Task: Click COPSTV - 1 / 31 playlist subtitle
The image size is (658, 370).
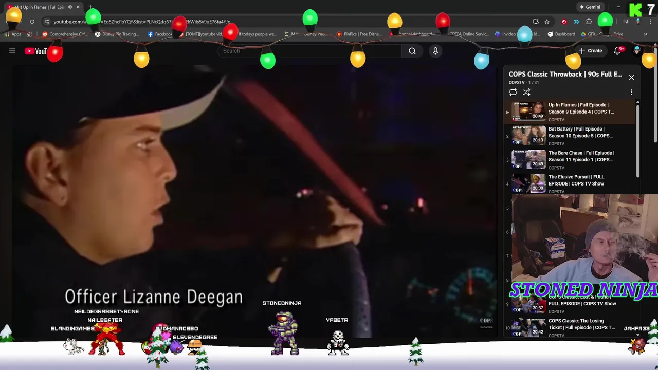Action: (524, 82)
